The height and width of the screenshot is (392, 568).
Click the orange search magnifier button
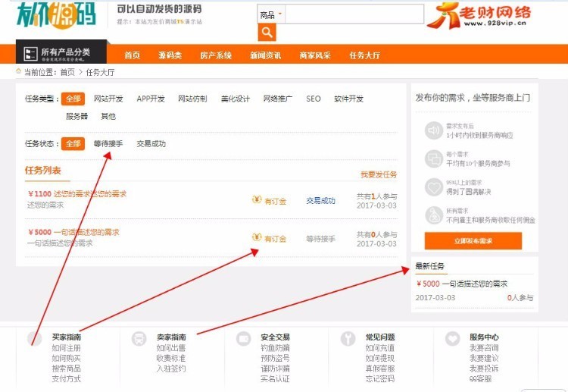point(267,33)
